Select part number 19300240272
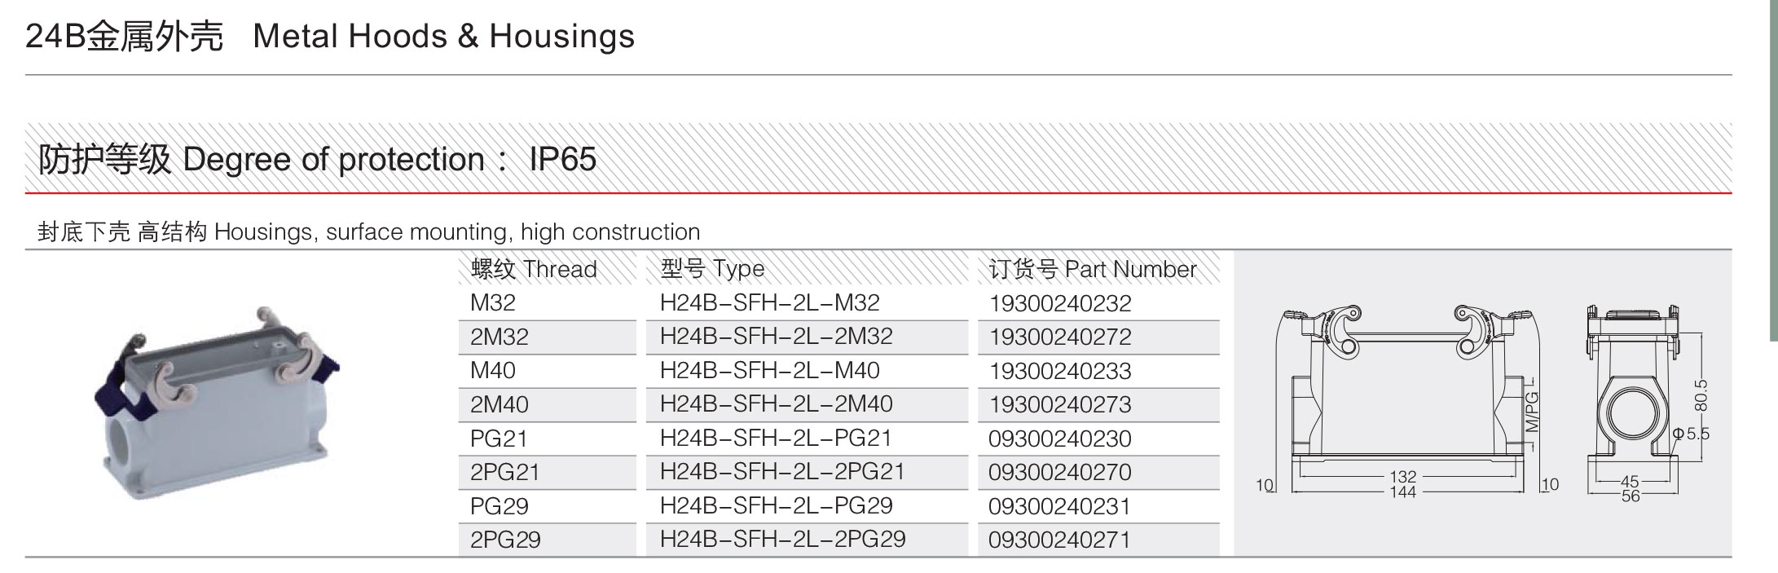Screen dimensions: 1778x573 pos(1060,337)
